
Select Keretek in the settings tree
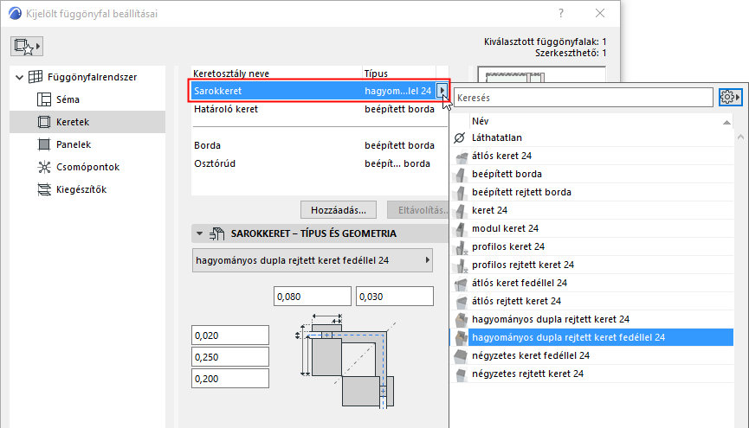(x=73, y=122)
